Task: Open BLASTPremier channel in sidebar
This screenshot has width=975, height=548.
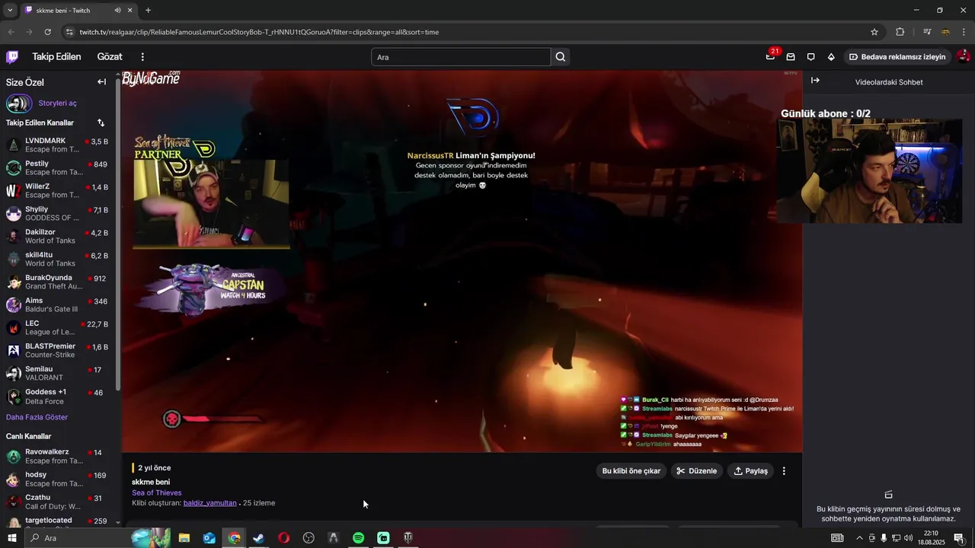Action: [58, 351]
